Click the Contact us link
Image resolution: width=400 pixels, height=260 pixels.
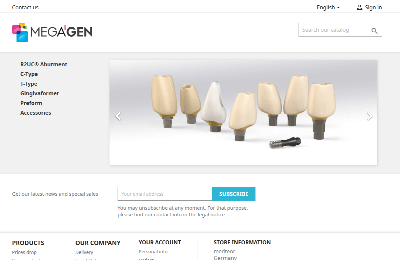pos(25,7)
